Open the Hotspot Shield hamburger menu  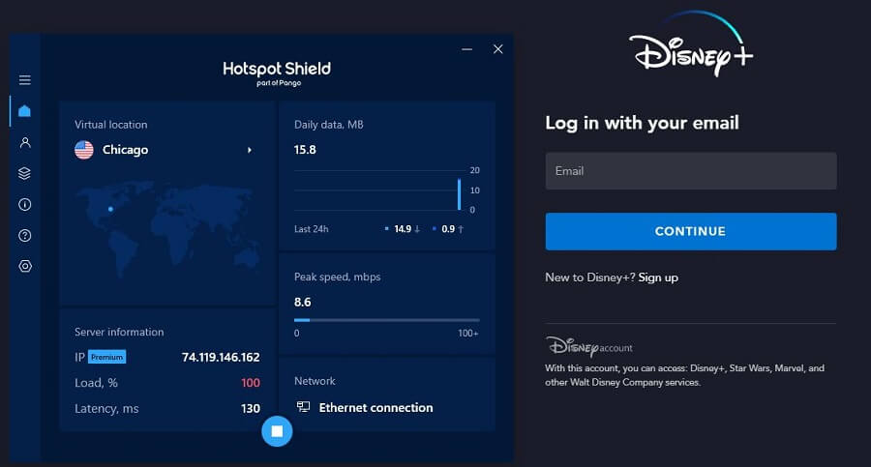click(25, 80)
